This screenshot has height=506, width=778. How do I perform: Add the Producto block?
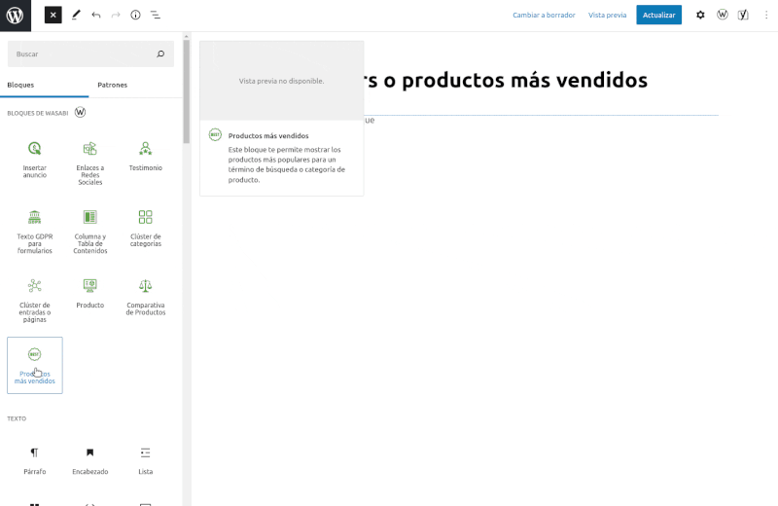[89, 294]
